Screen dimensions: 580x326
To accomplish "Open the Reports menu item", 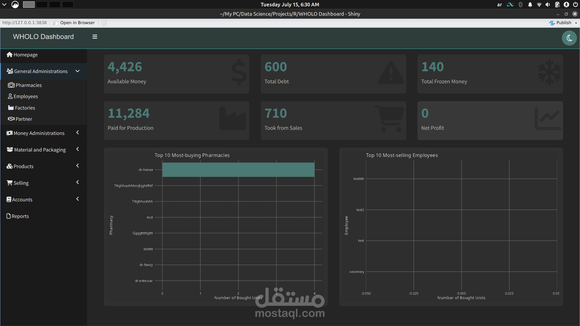I will point(20,216).
